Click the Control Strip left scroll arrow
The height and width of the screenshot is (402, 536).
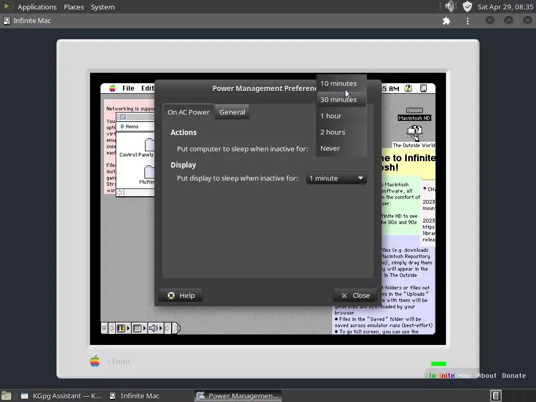111,328
